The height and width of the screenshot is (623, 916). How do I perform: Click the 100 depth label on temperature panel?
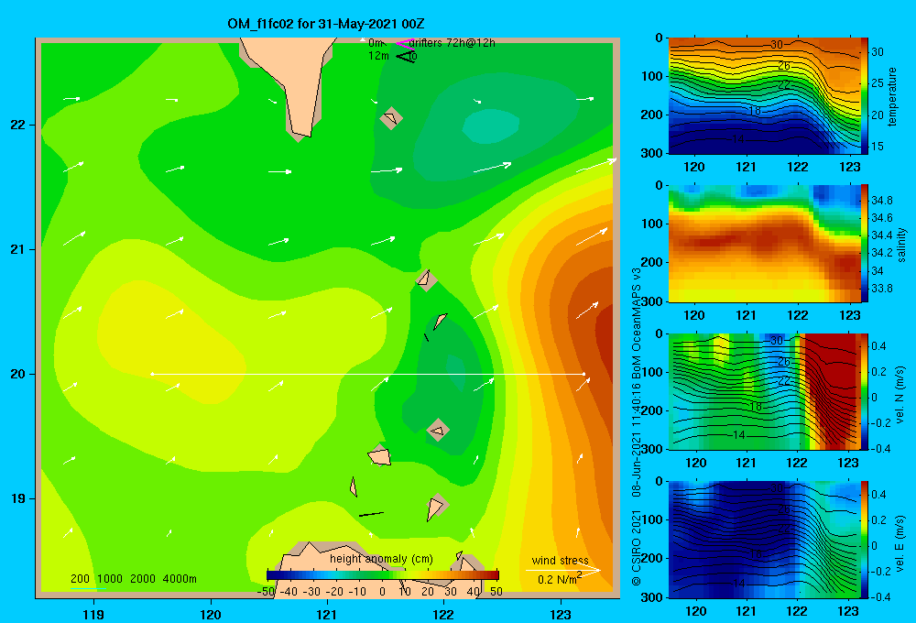[x=654, y=76]
